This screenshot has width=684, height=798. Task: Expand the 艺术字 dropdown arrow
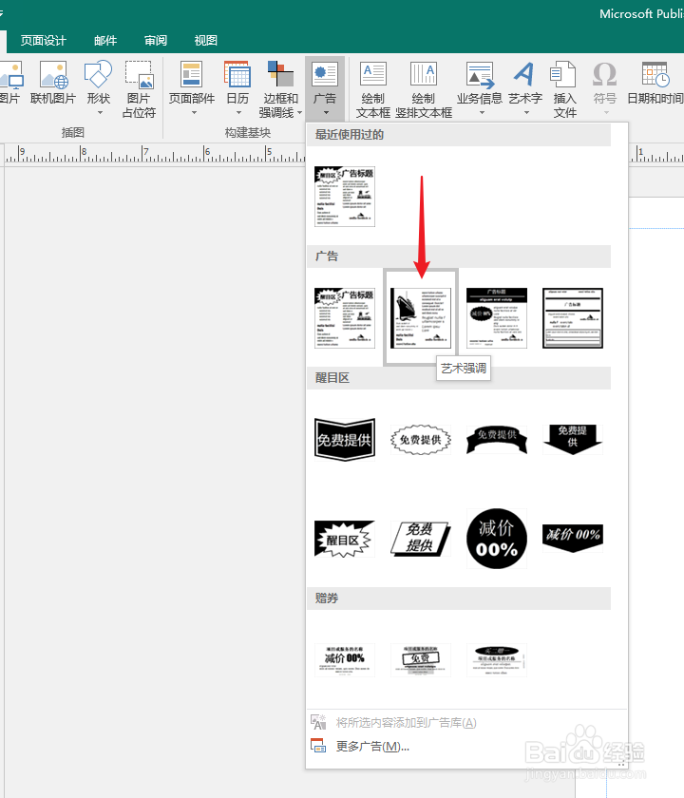(526, 112)
